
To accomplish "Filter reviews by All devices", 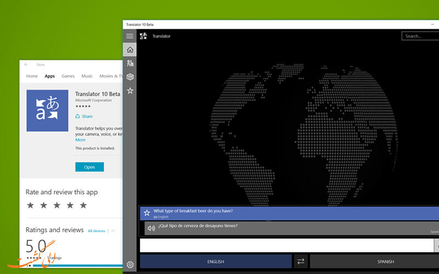I will (x=97, y=231).
